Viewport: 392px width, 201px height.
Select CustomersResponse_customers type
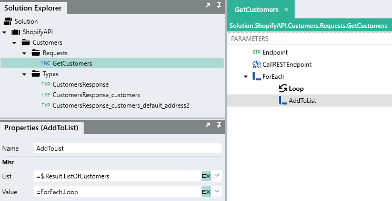pos(96,95)
